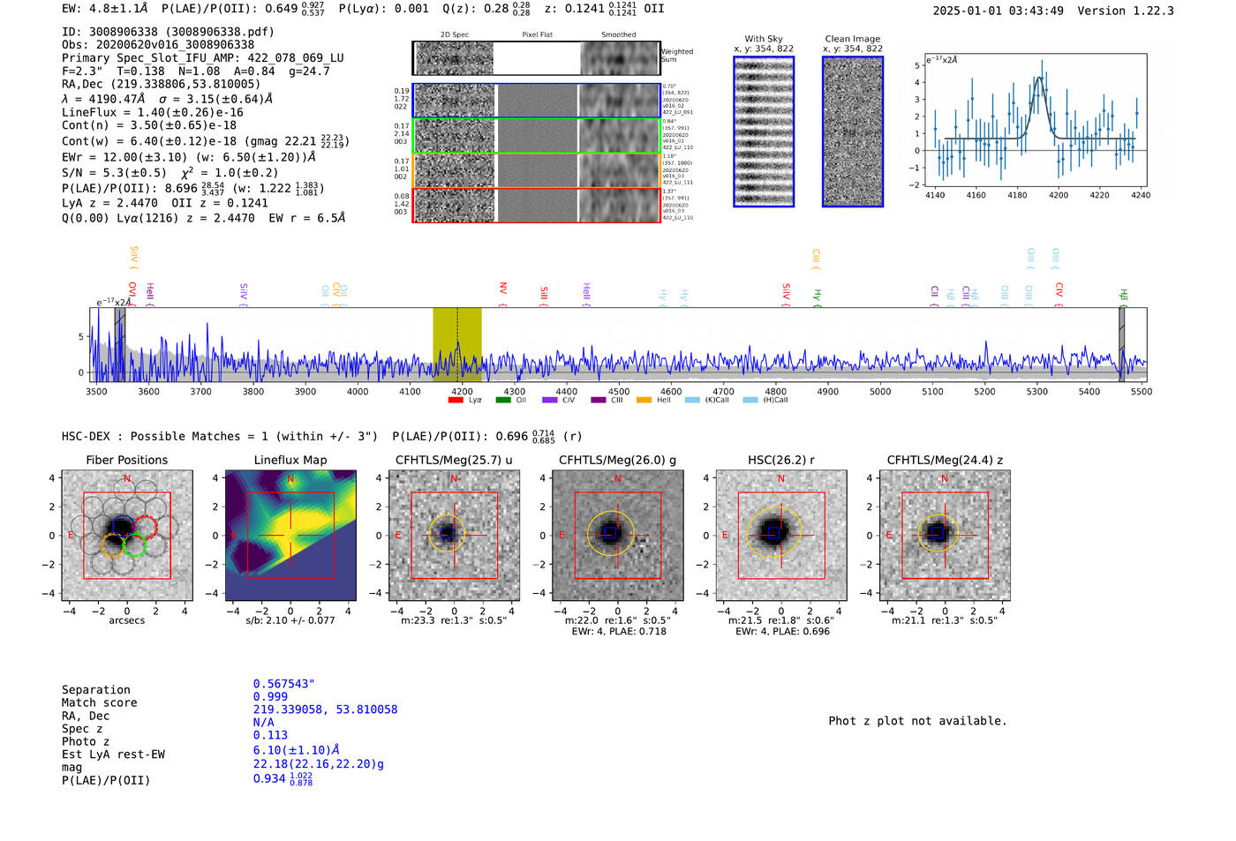1236x841 pixels.
Task: Select the orange HeII legend swatch
Action: 644,400
